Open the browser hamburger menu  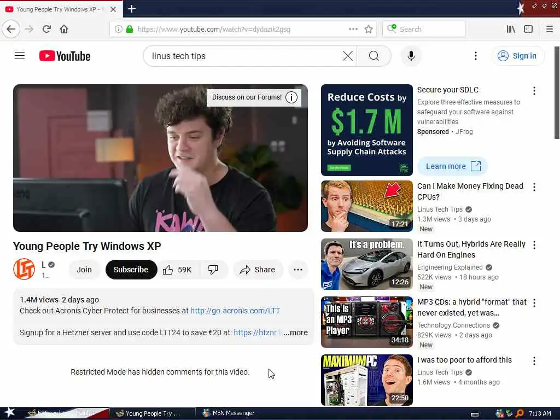coord(550,29)
